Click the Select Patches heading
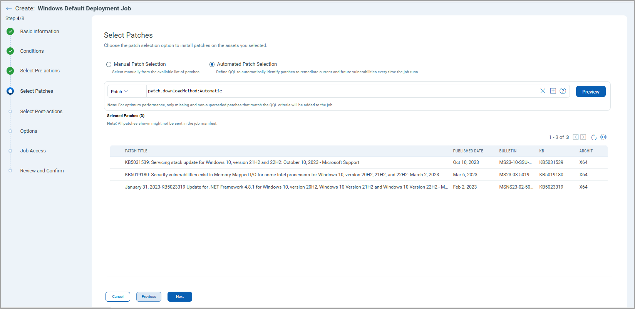Viewport: 635px width, 309px height. [128, 35]
